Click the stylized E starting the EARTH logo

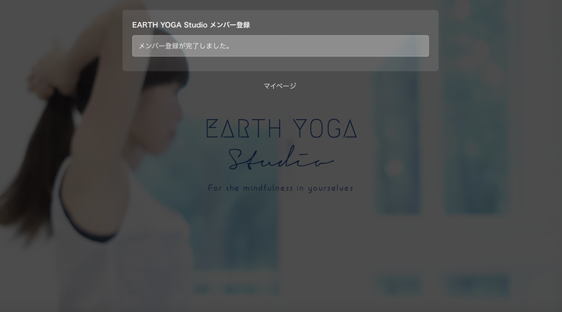212,128
